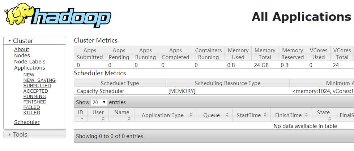
Task: Go to the Nodes page
Action: click(22, 55)
